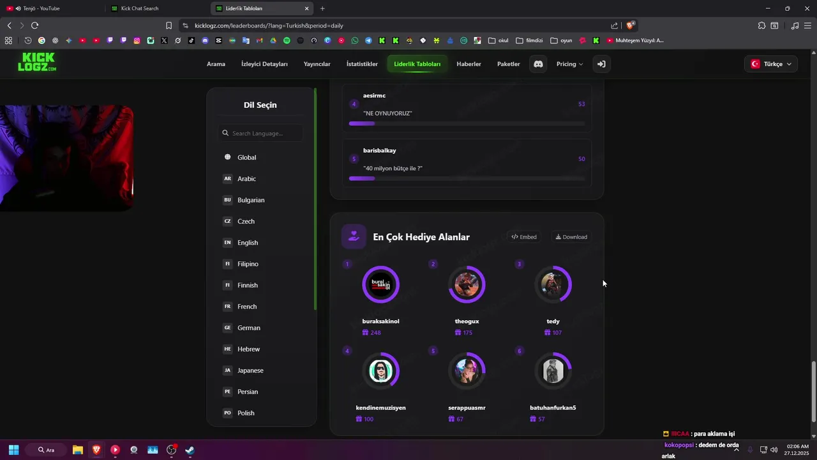The height and width of the screenshot is (460, 817).
Task: Expand the okul bookmarks folder
Action: [x=498, y=40]
